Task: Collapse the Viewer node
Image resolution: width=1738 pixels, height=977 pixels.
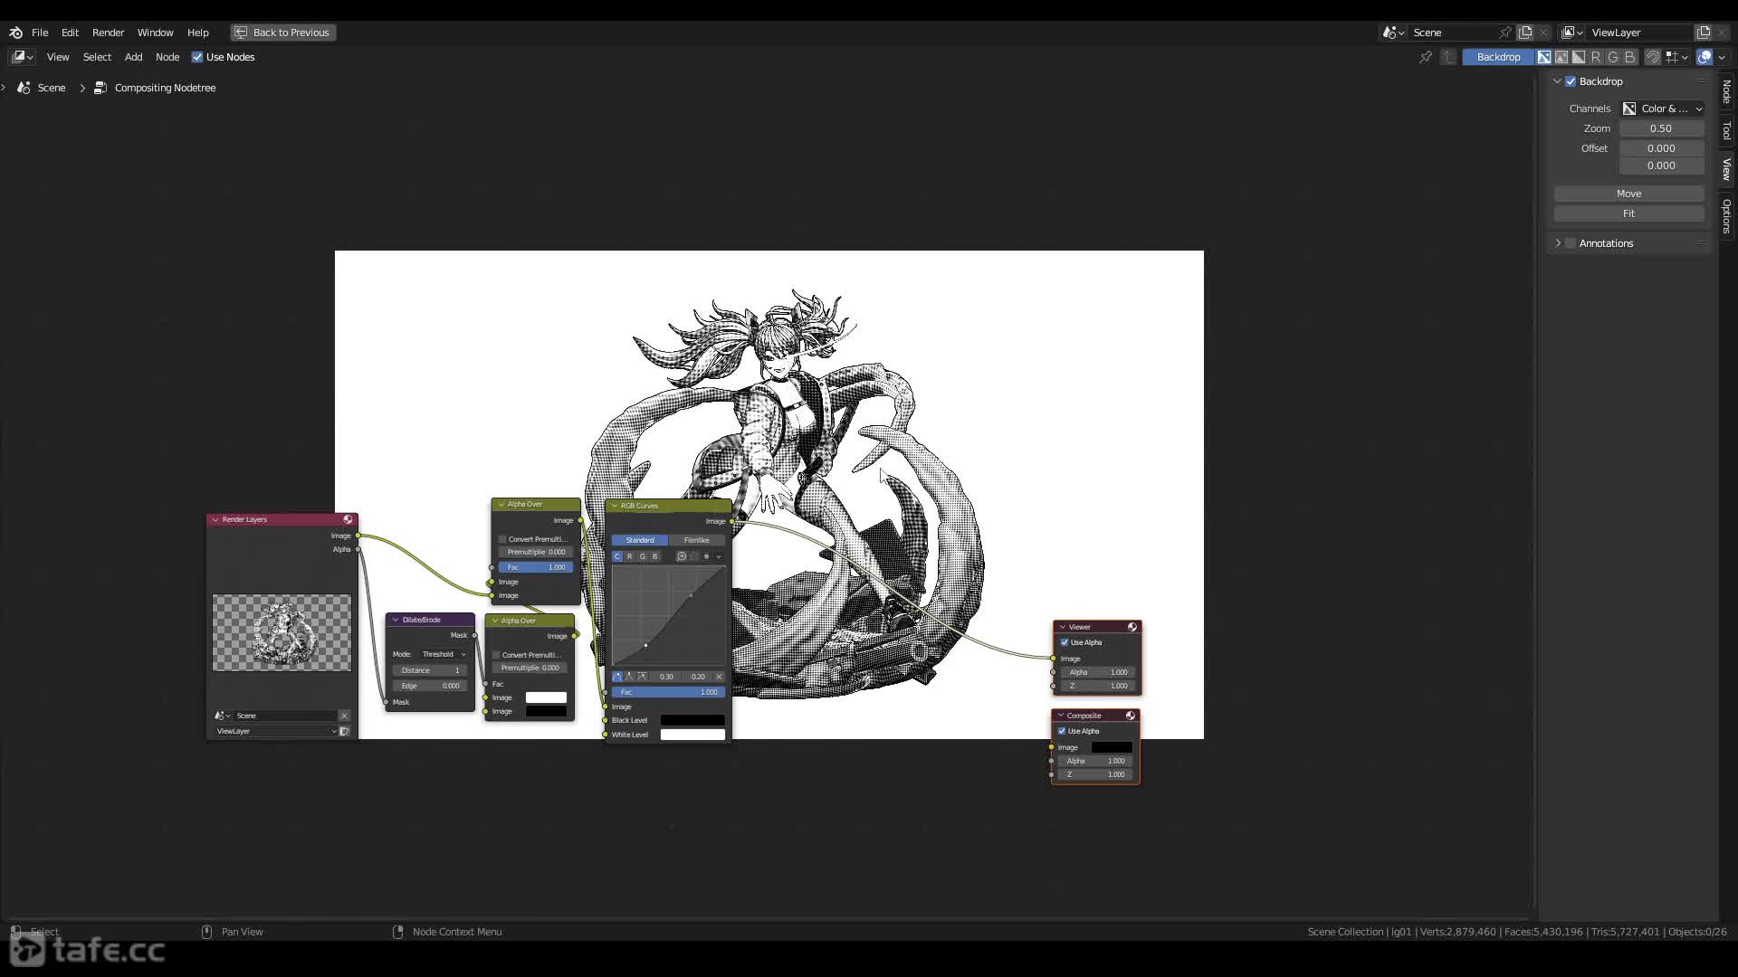Action: (x=1063, y=627)
